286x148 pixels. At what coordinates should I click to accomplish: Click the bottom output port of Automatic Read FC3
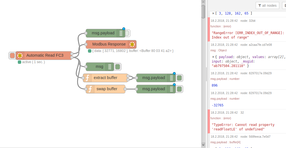click(72, 57)
